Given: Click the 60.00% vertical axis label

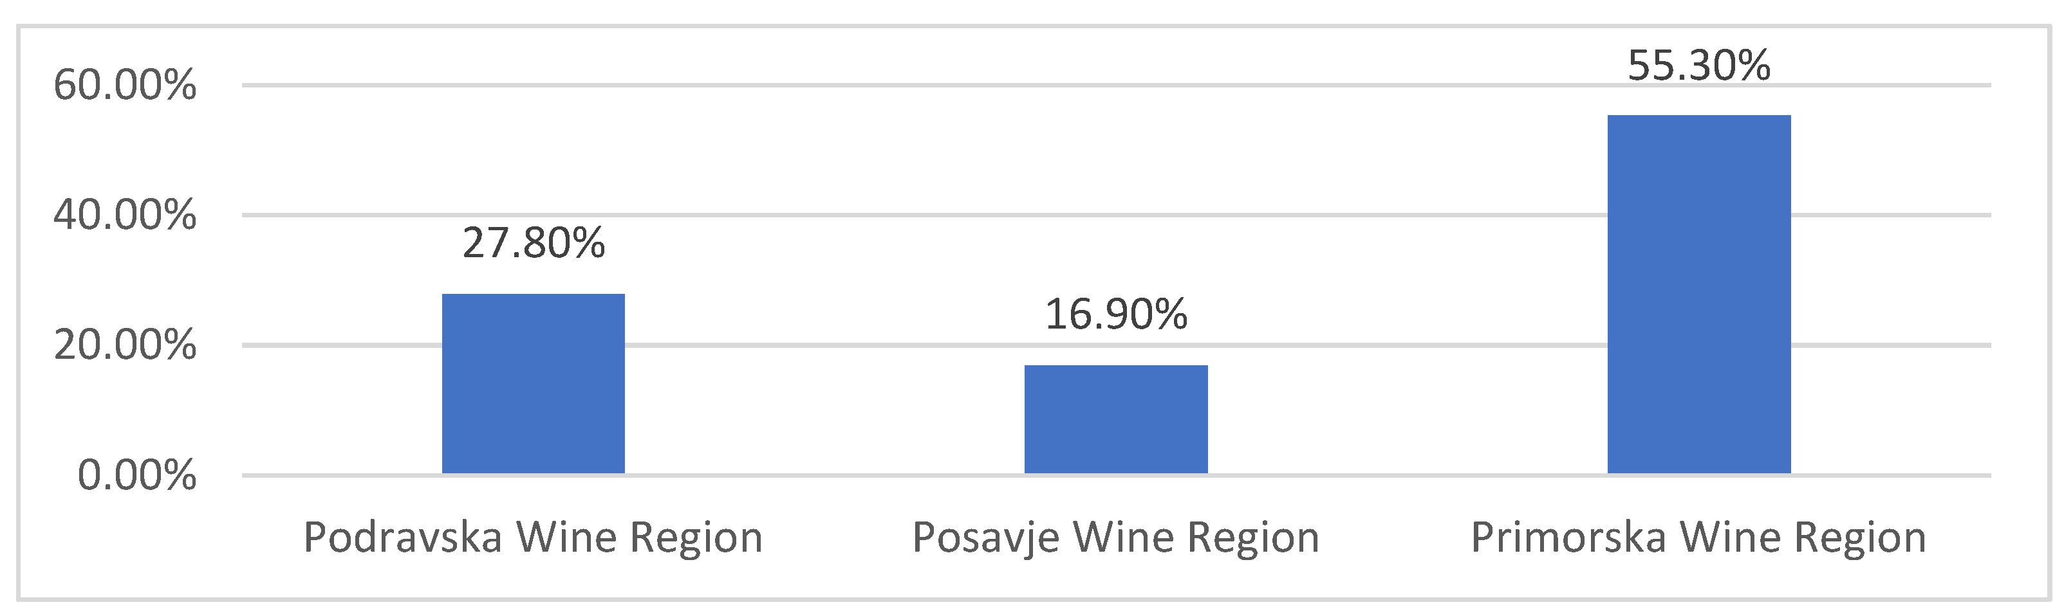Looking at the screenshot, I should point(125,85).
